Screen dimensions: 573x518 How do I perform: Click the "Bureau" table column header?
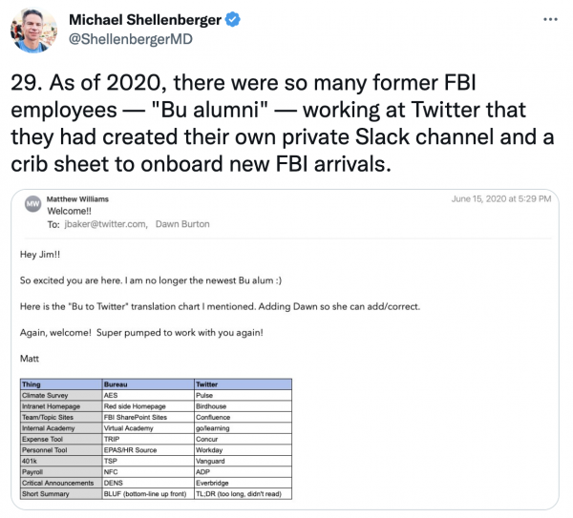click(117, 383)
